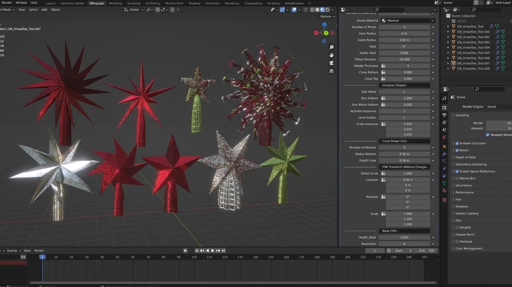Viewport: 512px width, 287px height.
Task: Select solid viewport shading mode
Action: pyautogui.click(x=317, y=10)
